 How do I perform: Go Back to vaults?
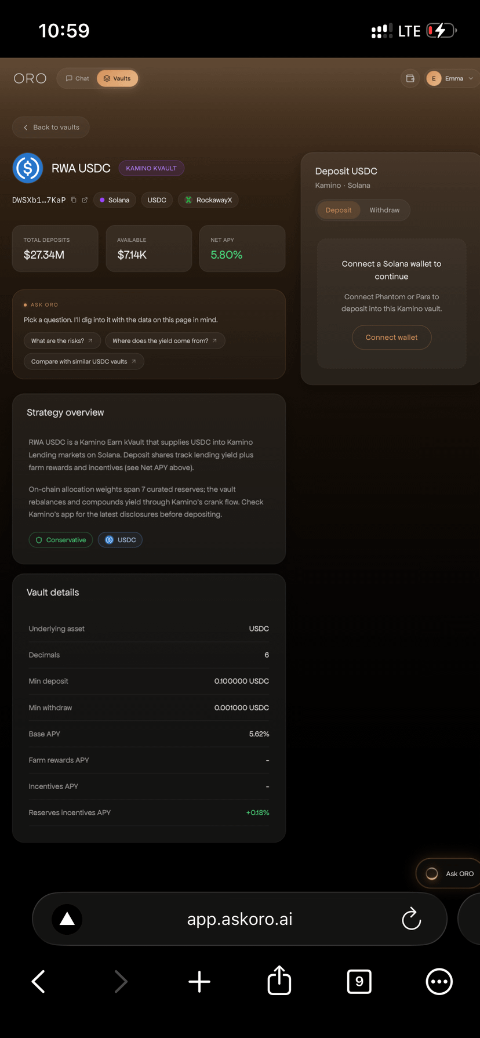pyautogui.click(x=51, y=128)
